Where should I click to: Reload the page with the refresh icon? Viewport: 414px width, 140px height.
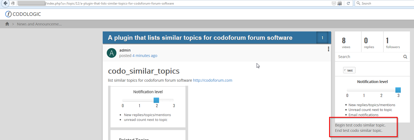tap(349, 3)
